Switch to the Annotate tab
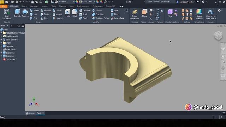 (x=34, y=6)
